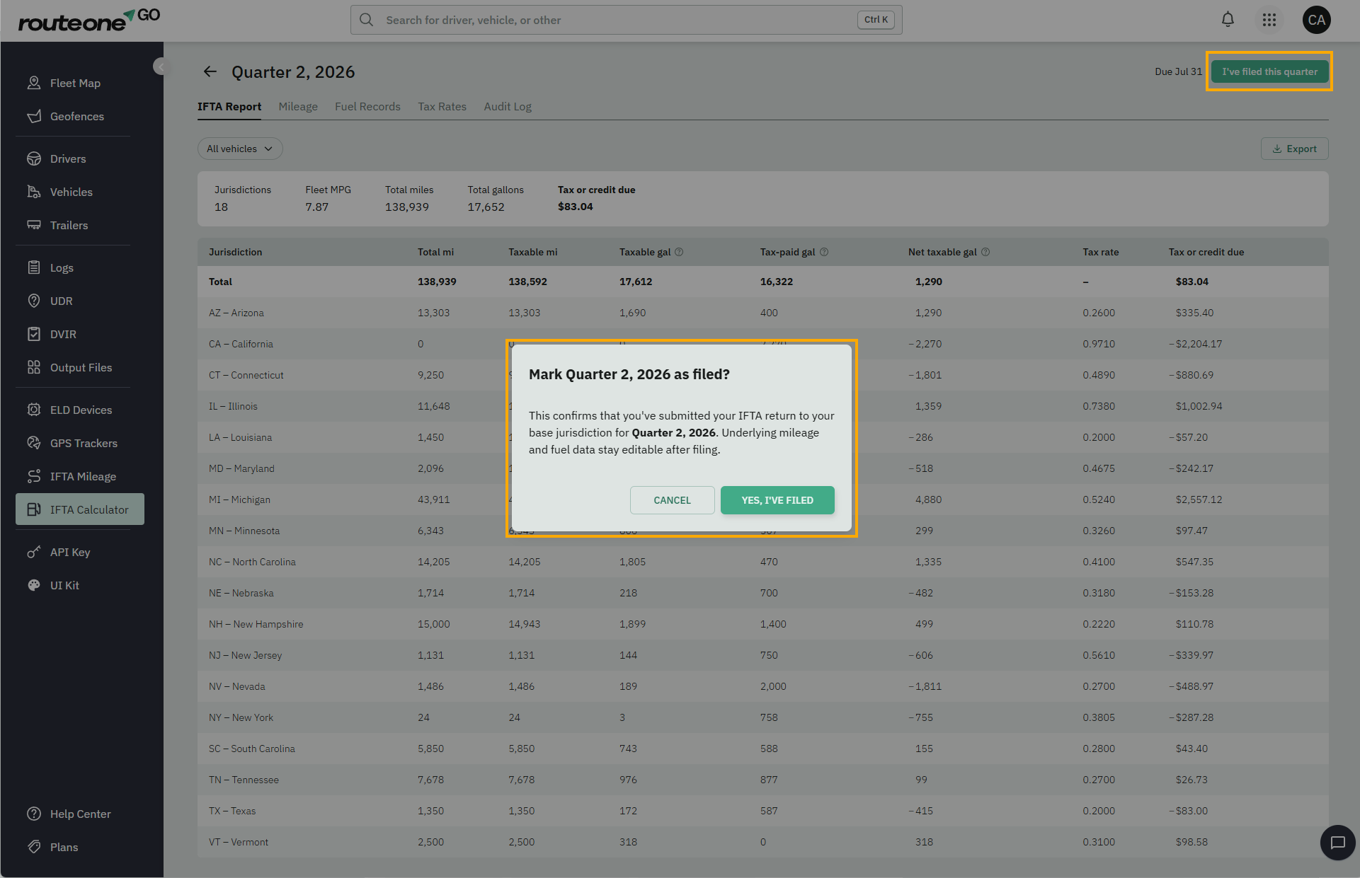Select the SC – South Carolina row
The width and height of the screenshot is (1360, 878).
pos(762,749)
